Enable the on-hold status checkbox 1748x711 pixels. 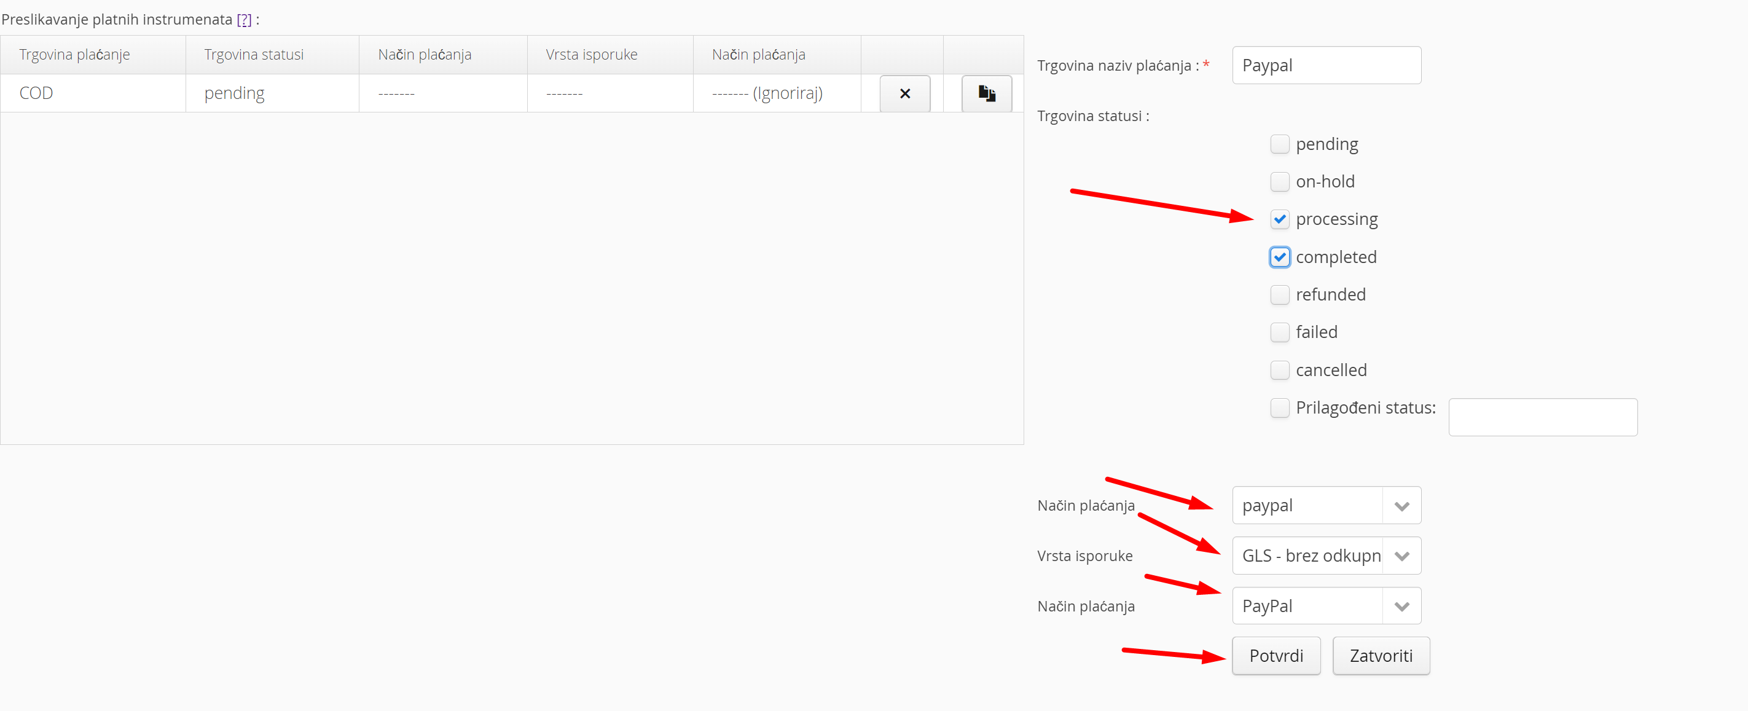[x=1279, y=182]
